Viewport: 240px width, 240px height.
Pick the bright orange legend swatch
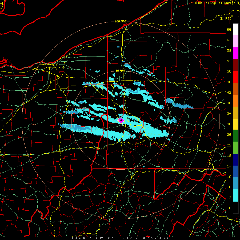coord(235,101)
